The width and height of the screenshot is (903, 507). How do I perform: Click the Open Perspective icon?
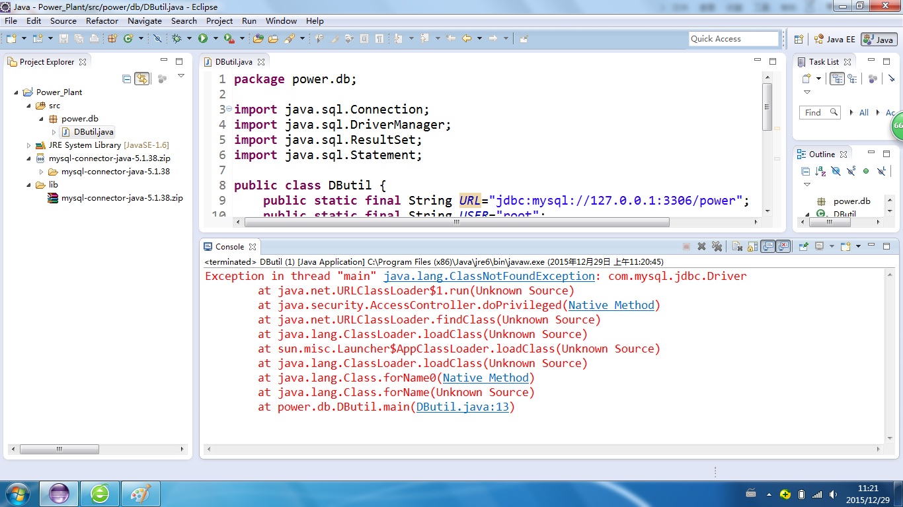tap(799, 39)
